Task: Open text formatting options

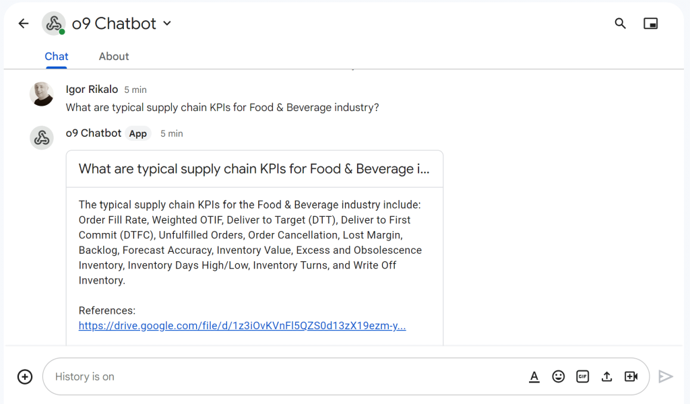Action: point(534,377)
